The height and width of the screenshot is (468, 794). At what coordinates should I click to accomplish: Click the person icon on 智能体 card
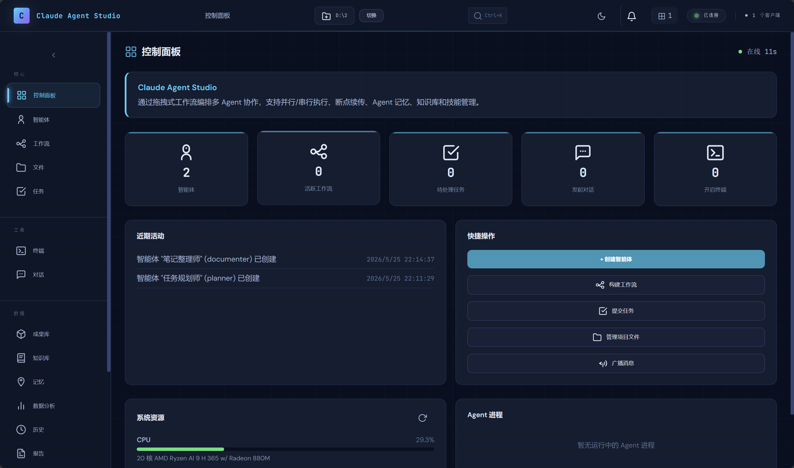(186, 152)
